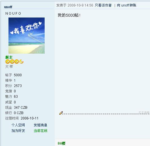Show only this author's posts (只看该作者)
The width and height of the screenshot is (150, 146).
(103, 5)
